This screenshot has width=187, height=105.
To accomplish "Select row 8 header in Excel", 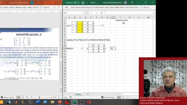I will pos(65,40).
